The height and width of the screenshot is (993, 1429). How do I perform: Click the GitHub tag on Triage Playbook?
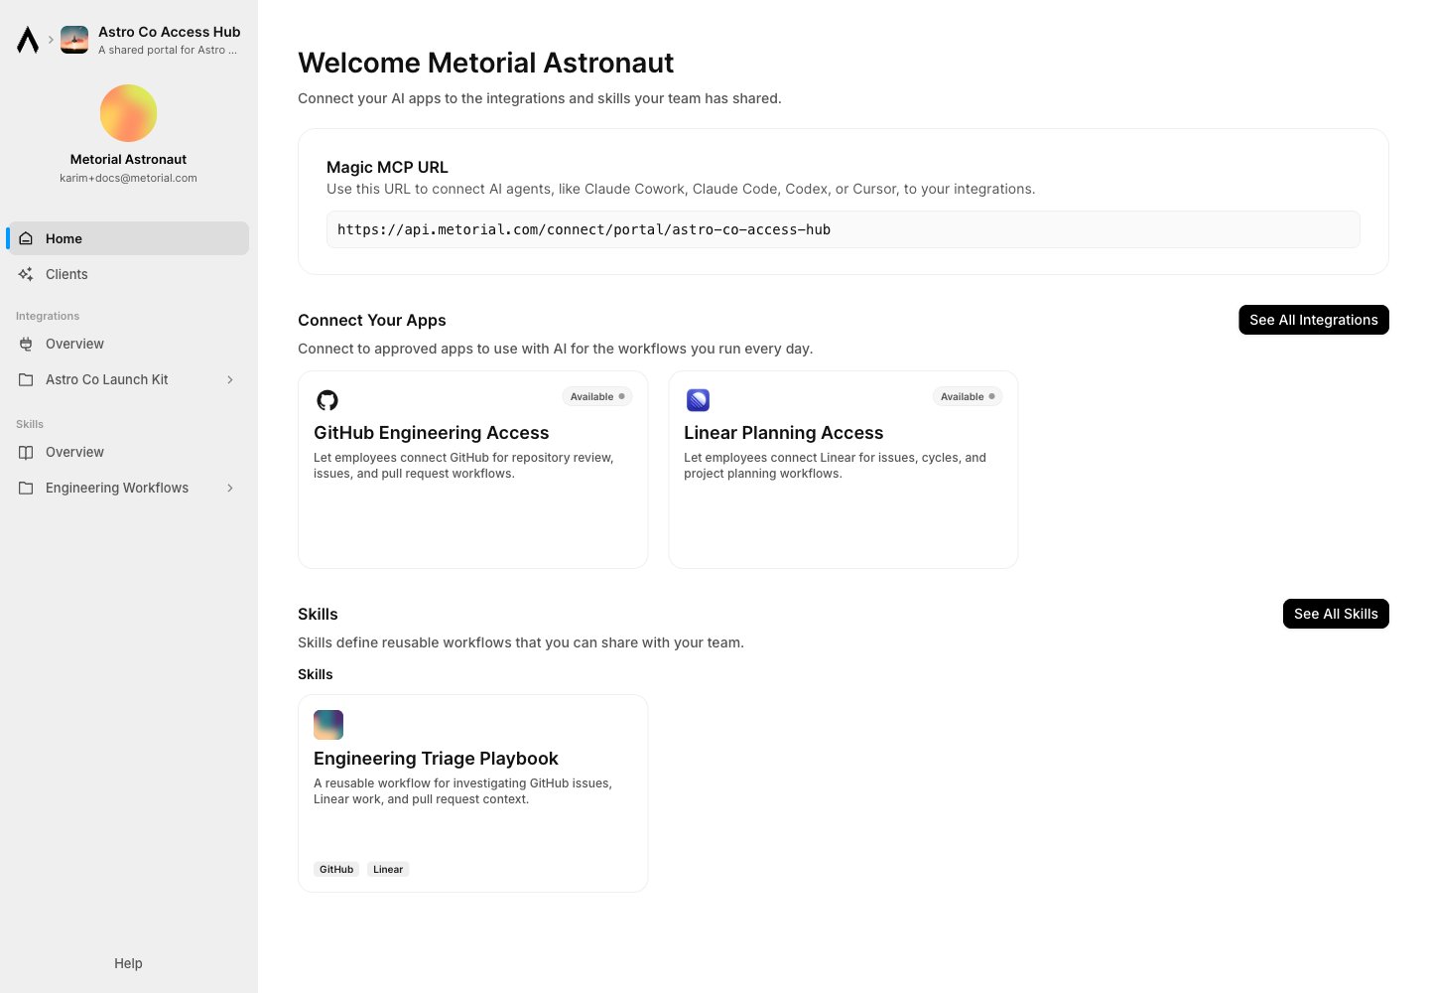coord(336,869)
